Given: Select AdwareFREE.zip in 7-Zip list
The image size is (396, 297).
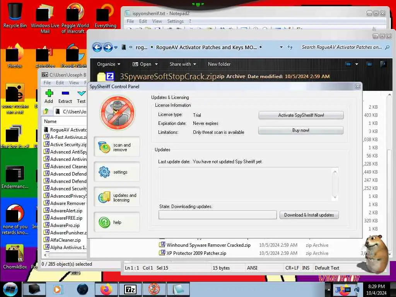Looking at the screenshot, I should [63, 218].
